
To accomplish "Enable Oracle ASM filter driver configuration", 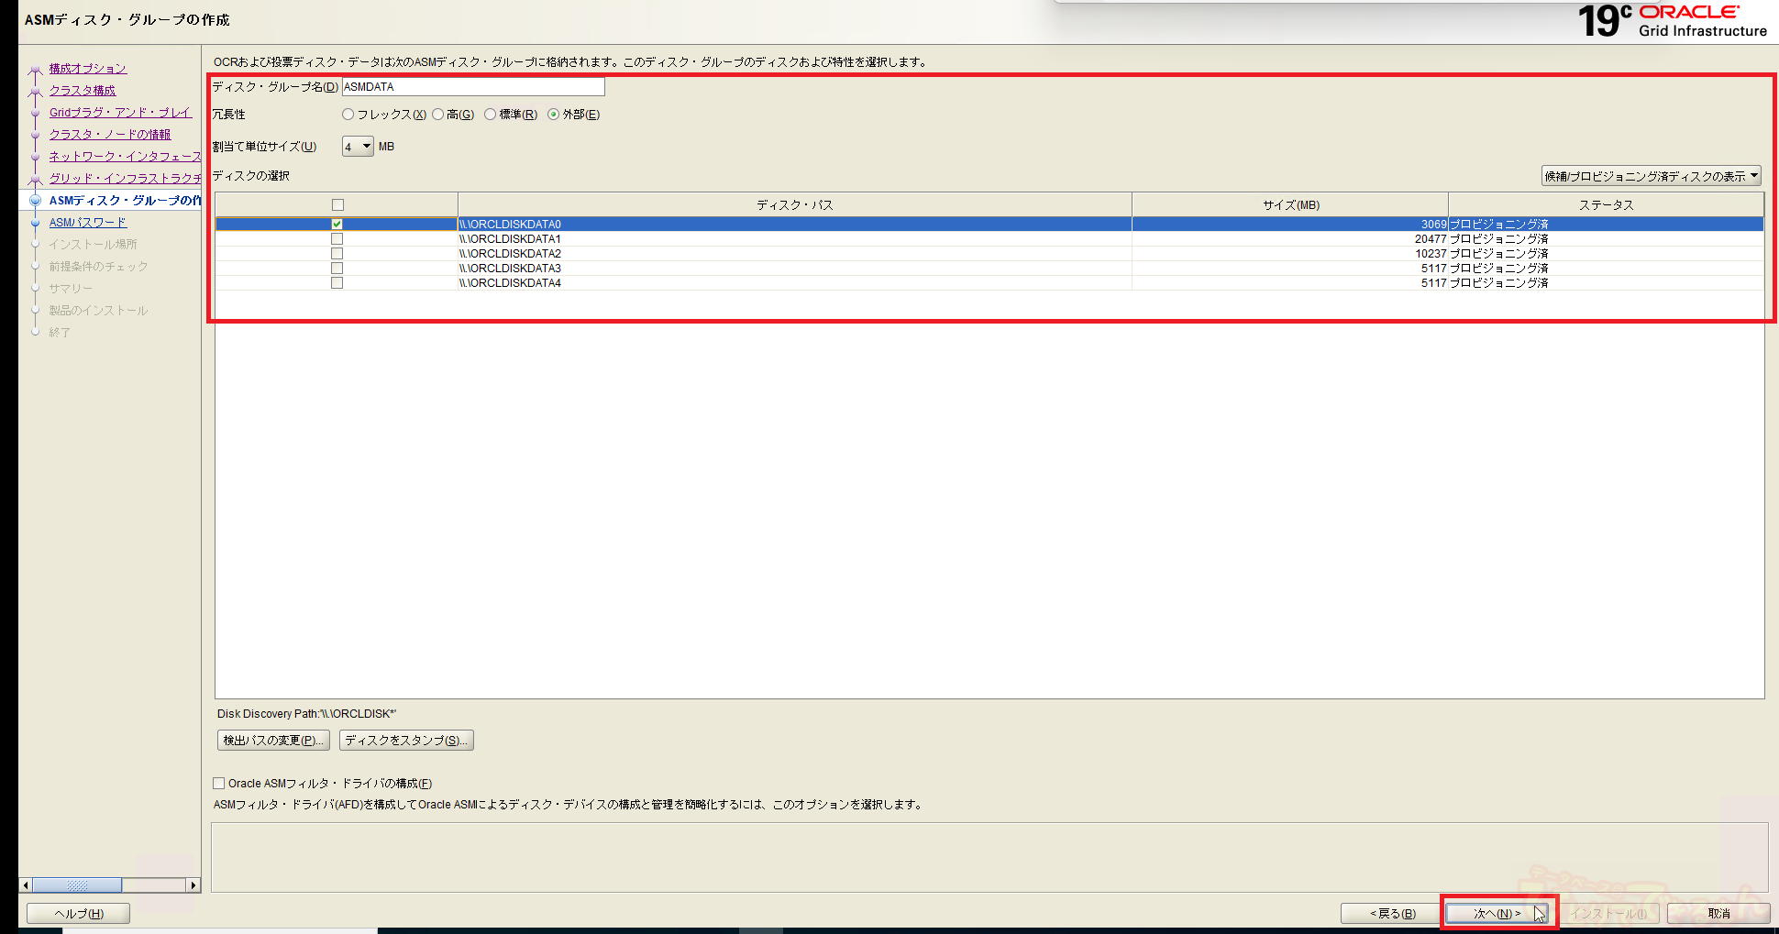I will click(219, 784).
